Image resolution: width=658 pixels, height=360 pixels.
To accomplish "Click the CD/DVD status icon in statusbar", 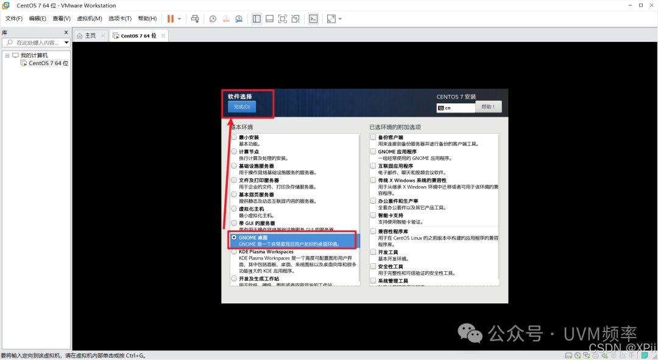I will (578, 355).
